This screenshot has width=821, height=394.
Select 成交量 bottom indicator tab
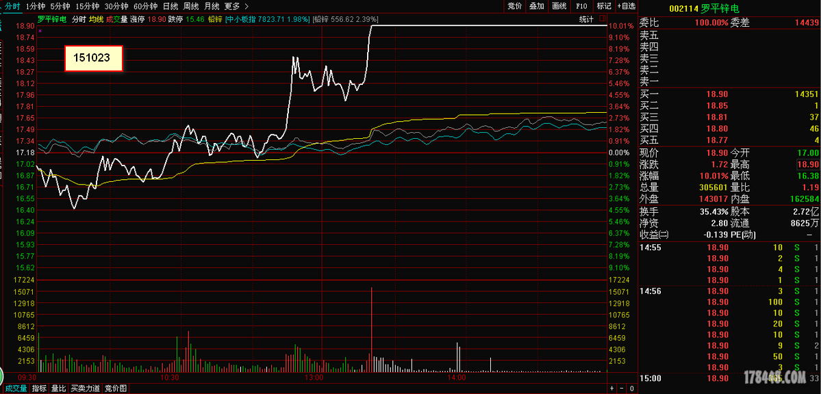(16, 389)
